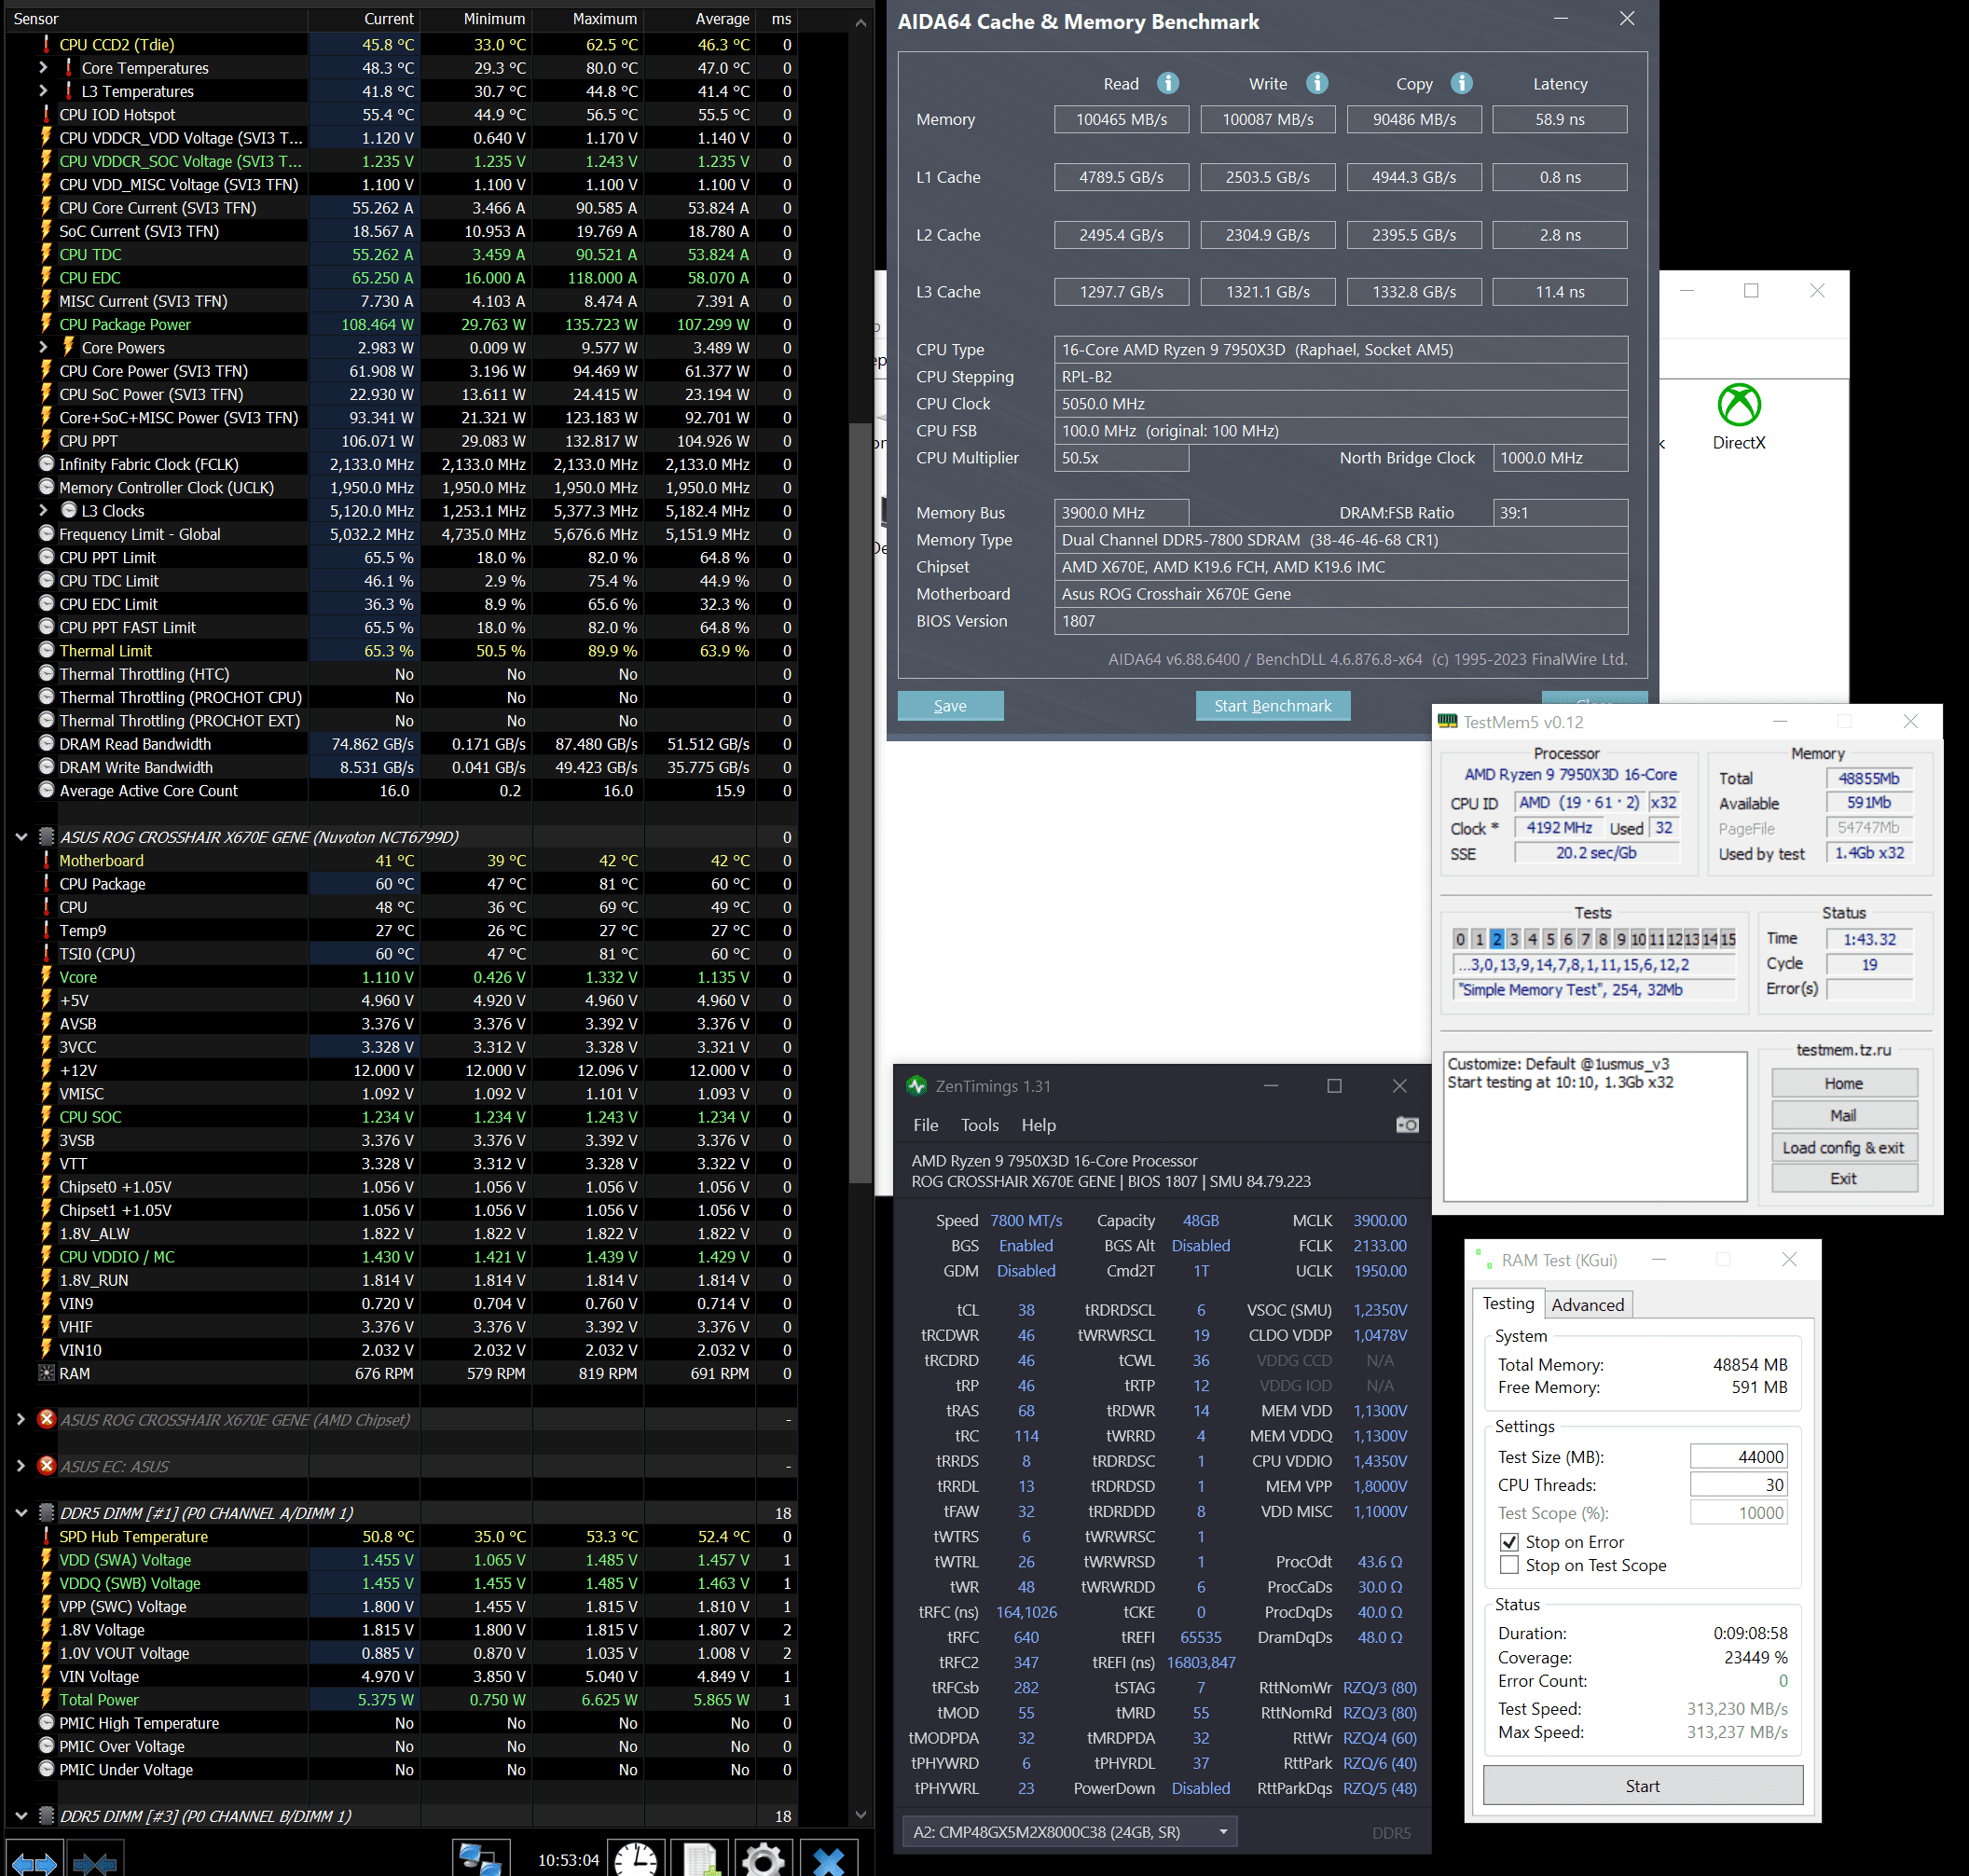Expand the Core Temperatures tree row
Screen dimensions: 1969x1876
tap(43, 68)
